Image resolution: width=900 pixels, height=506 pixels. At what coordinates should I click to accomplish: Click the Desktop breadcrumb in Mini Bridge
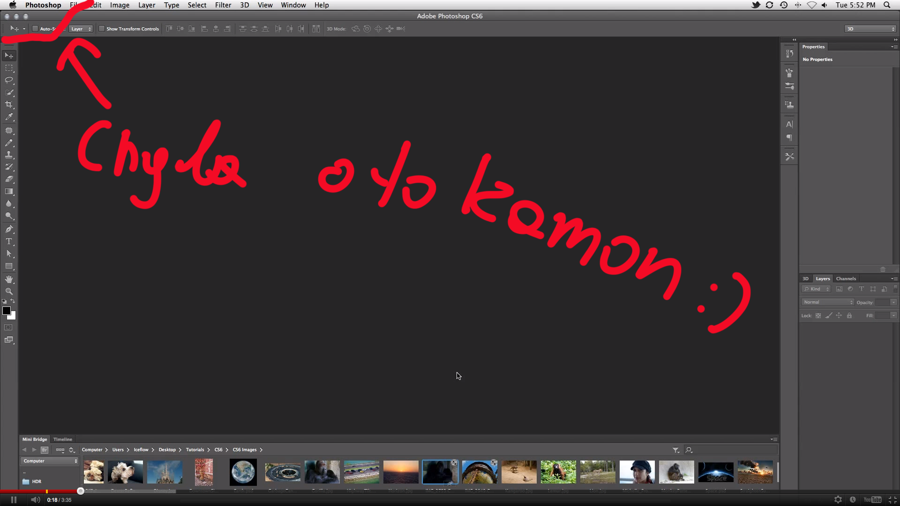click(167, 450)
